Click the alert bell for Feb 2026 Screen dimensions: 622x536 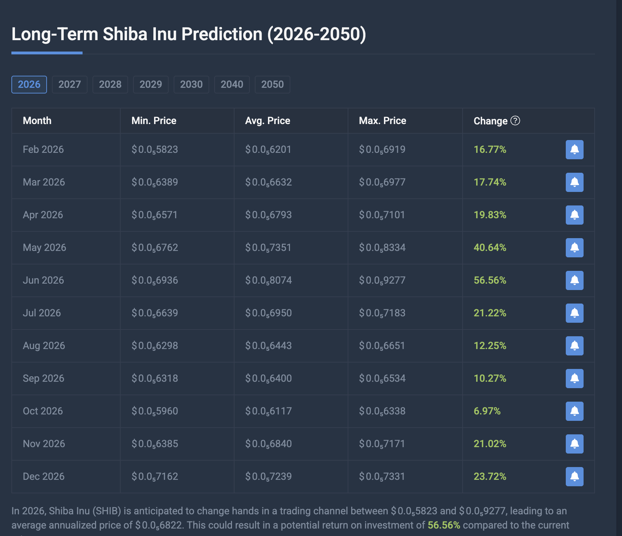[x=574, y=150]
